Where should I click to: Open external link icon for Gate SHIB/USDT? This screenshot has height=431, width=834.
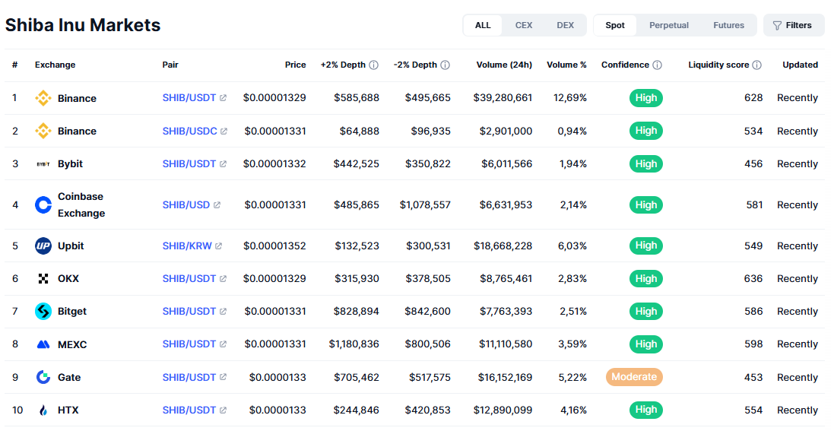pos(223,377)
